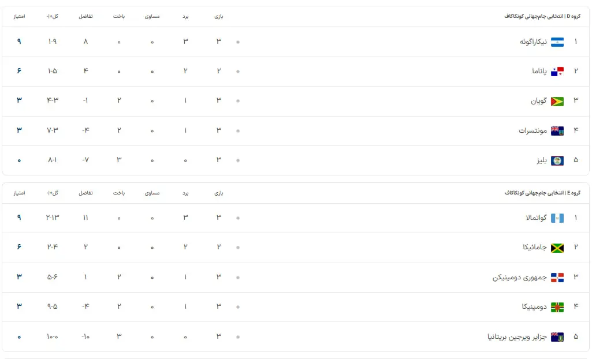The width and height of the screenshot is (592, 359).
Task: Click the Guatemala flag icon
Action: pyautogui.click(x=557, y=218)
